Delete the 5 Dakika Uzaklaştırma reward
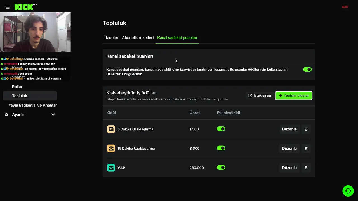Image resolution: width=358 pixels, height=201 pixels. [306, 129]
